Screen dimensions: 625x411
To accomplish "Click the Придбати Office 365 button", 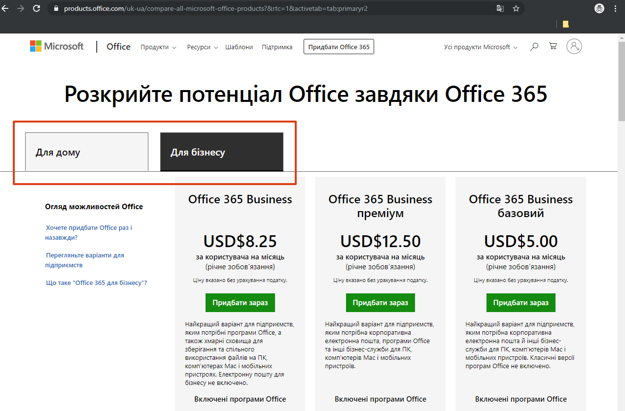I will coord(339,47).
